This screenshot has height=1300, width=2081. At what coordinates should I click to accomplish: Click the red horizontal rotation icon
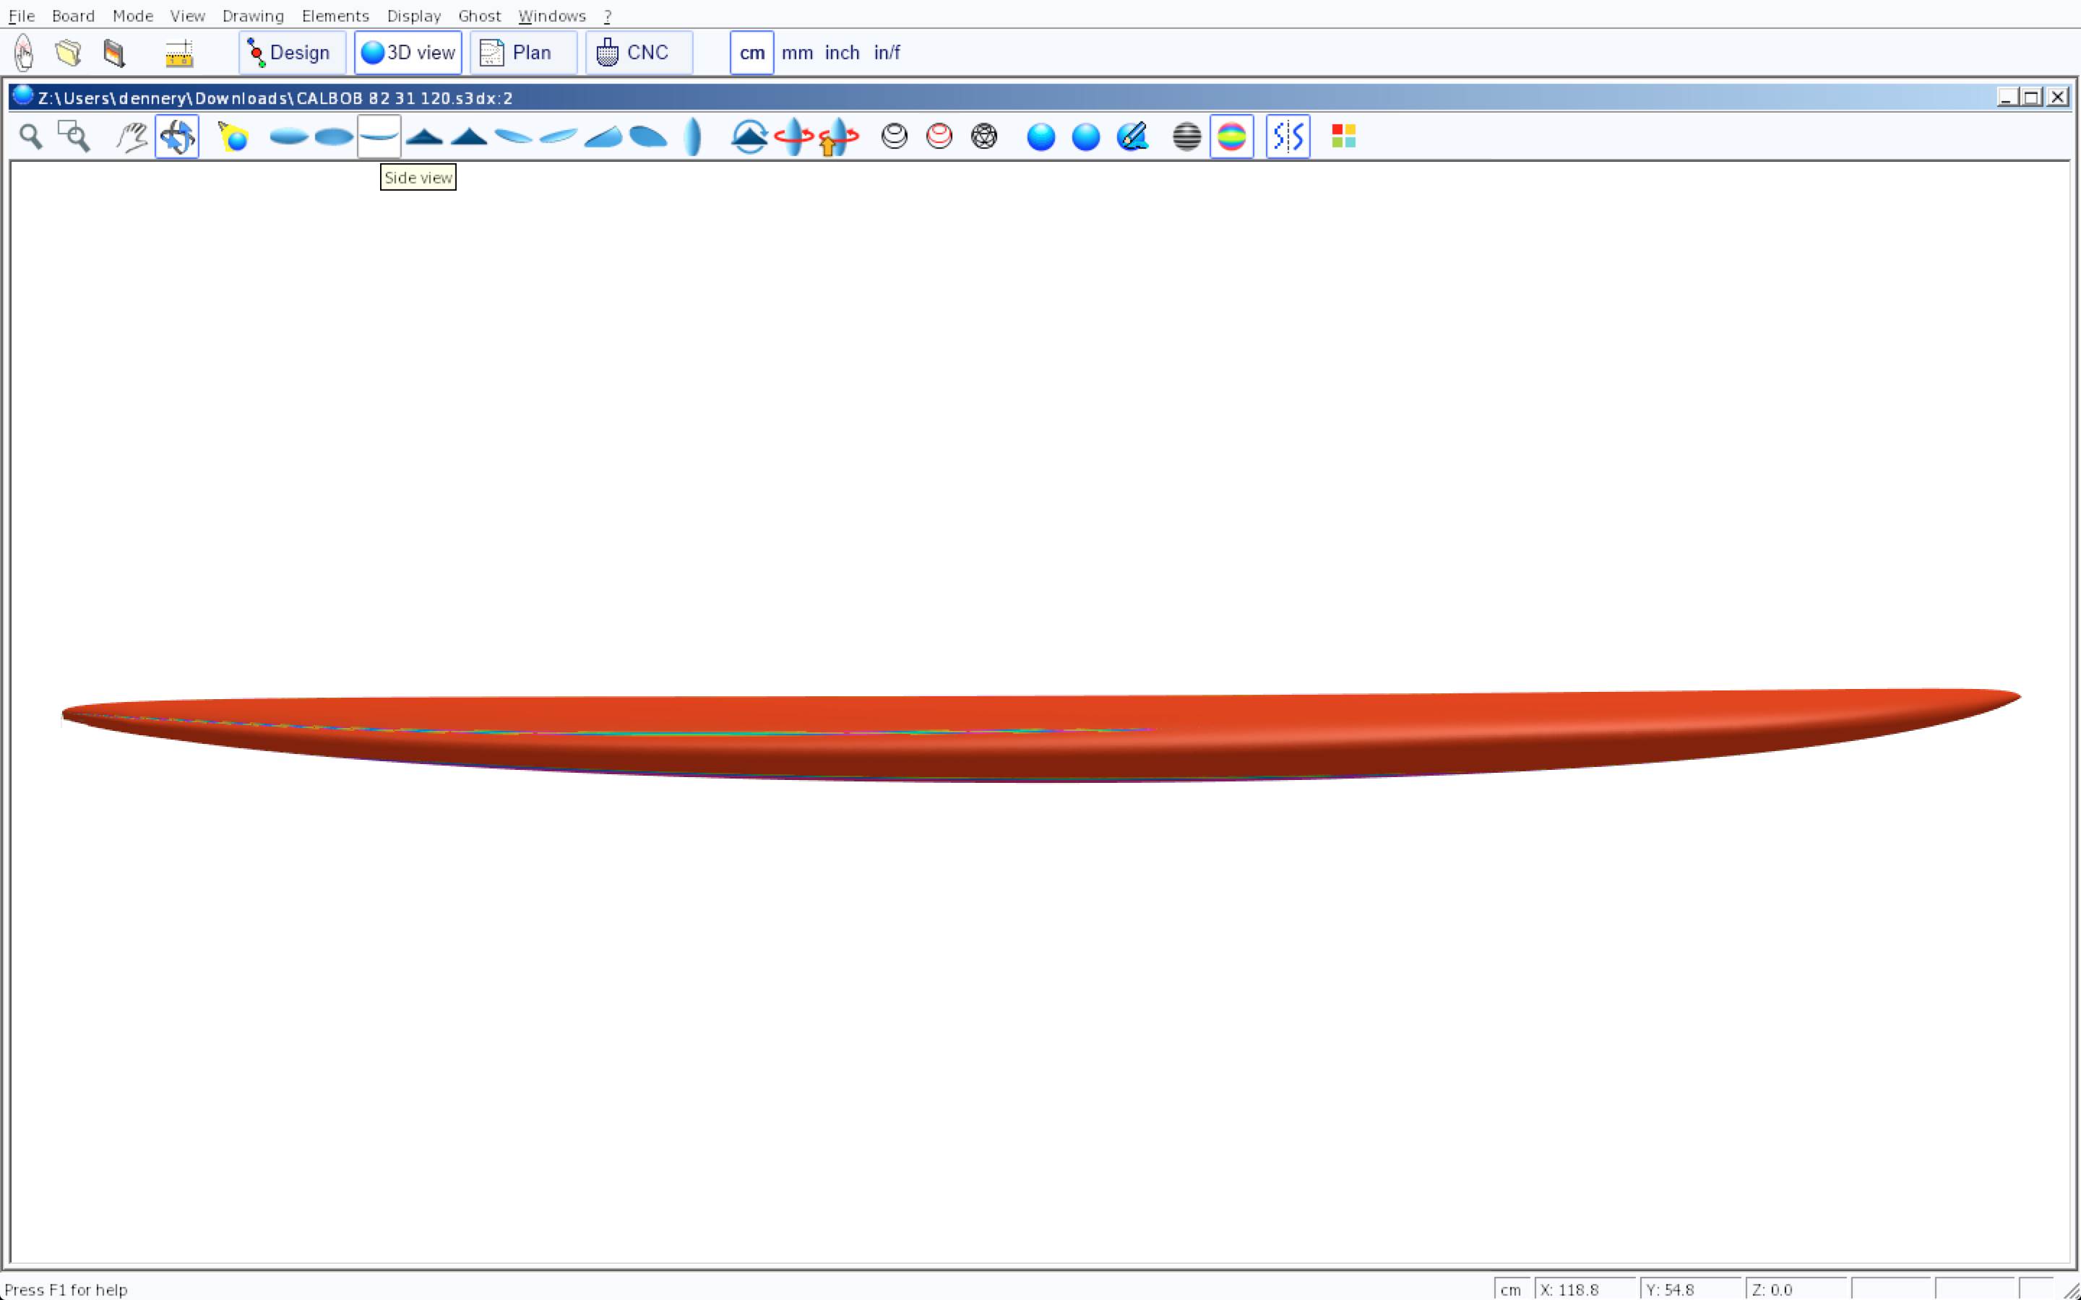[x=793, y=136]
